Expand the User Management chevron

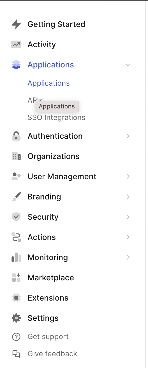128,176
